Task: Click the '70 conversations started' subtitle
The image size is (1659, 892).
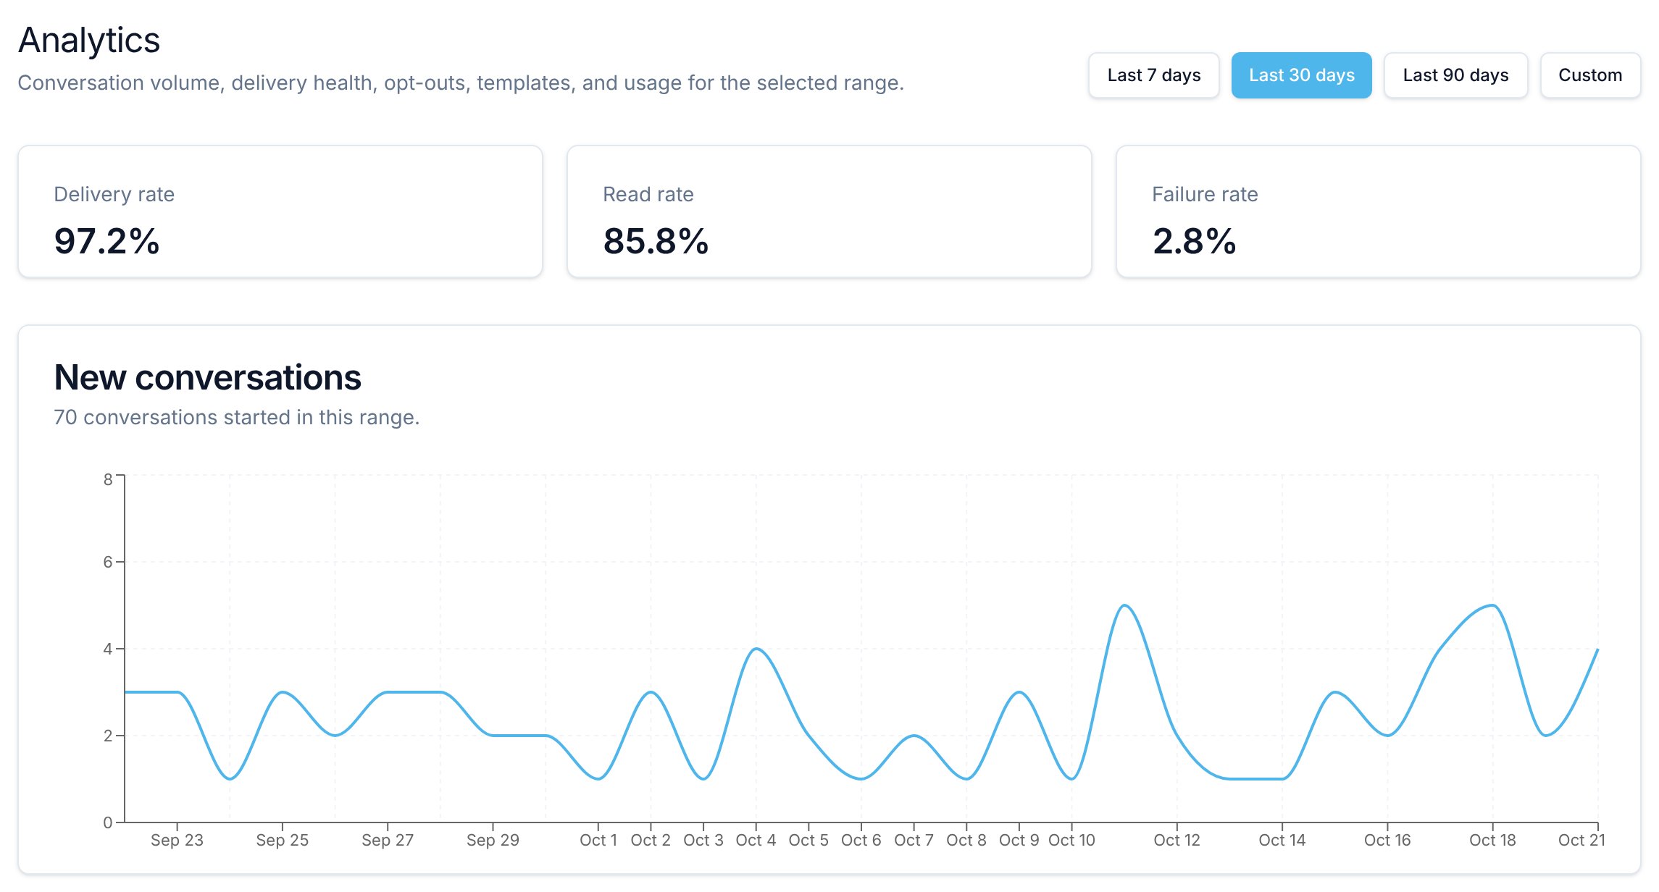Action: pyautogui.click(x=237, y=418)
